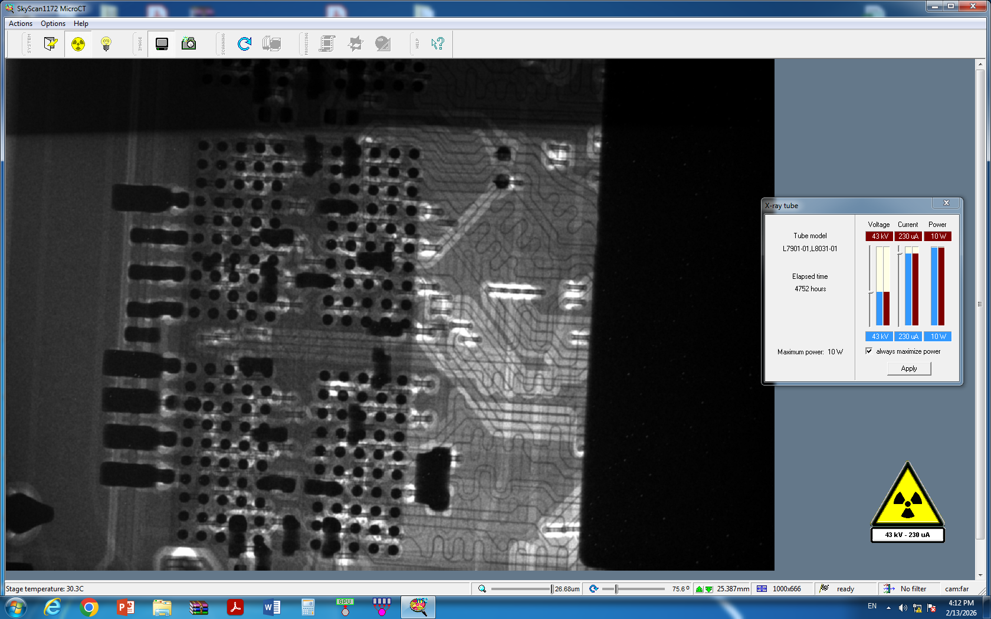
Task: Open the context help question-mark tool
Action: pos(437,44)
